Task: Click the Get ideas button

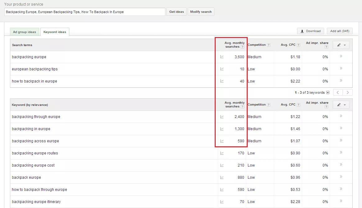Action: coord(176,12)
